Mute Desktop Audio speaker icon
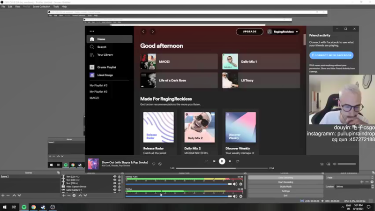Viewport: 375px width, 211px height. click(x=235, y=184)
